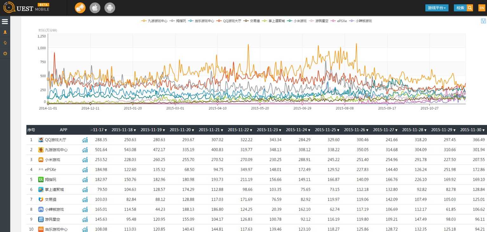Click the orange search magnifier icon

pyautogui.click(x=470, y=8)
